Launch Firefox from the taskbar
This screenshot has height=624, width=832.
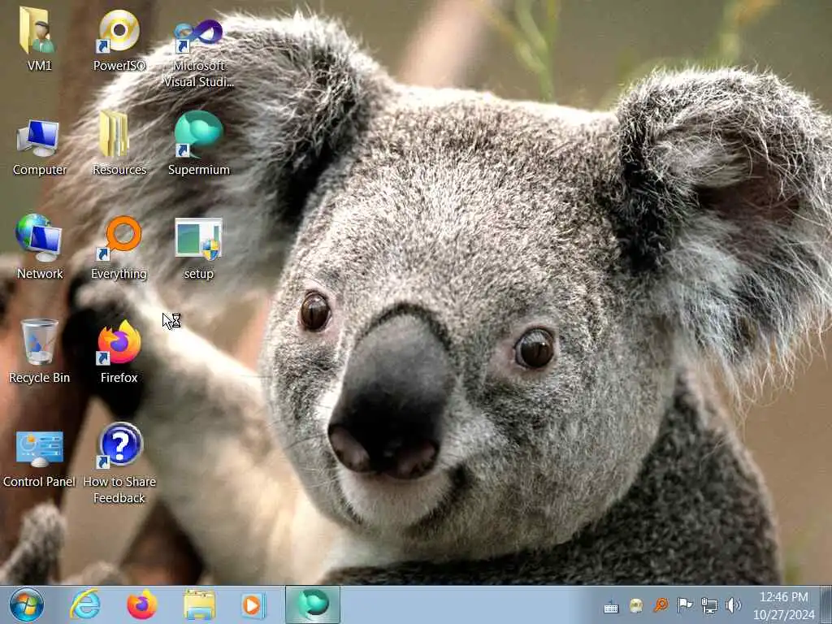click(x=142, y=604)
